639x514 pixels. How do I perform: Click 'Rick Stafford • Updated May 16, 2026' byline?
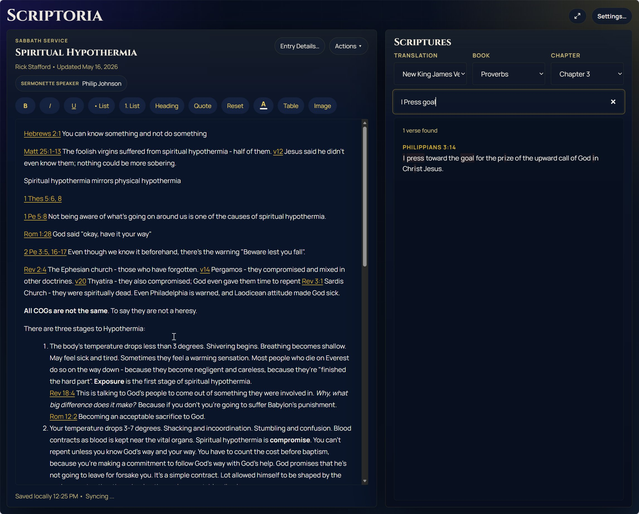pyautogui.click(x=66, y=67)
